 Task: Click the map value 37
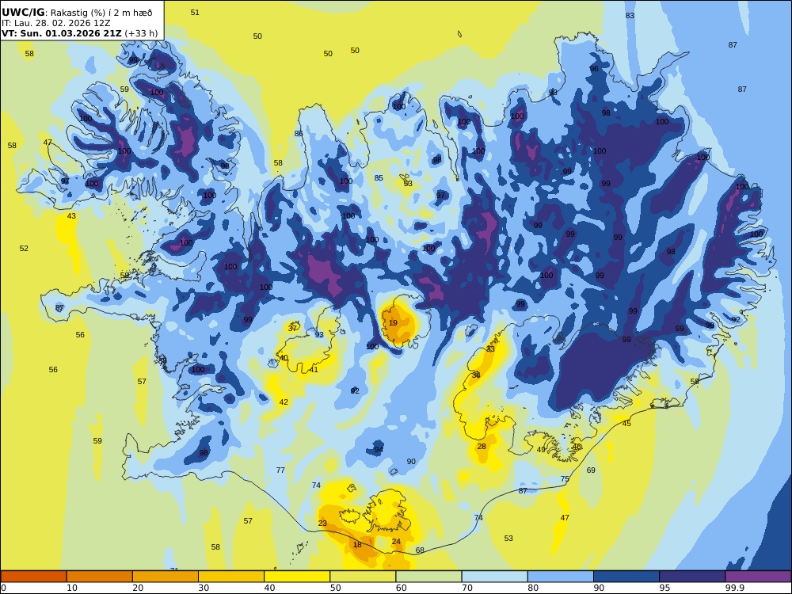tap(292, 329)
